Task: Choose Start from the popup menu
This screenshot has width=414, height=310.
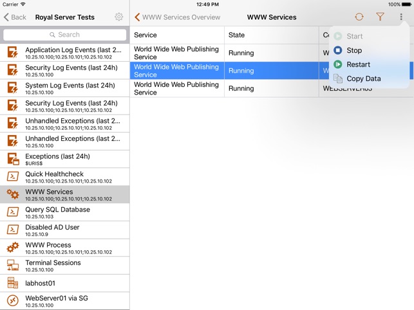Action: (355, 36)
